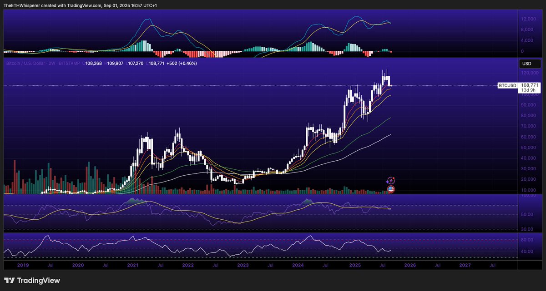Click the 2023 label on the time axis
The height and width of the screenshot is (291, 546).
click(243, 265)
